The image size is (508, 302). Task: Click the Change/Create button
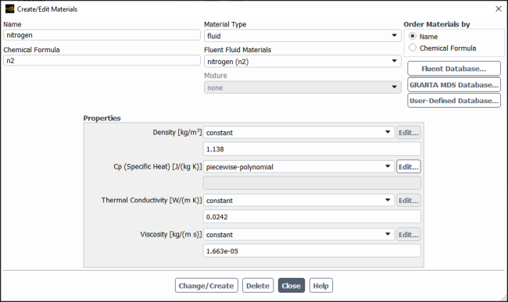tap(206, 286)
